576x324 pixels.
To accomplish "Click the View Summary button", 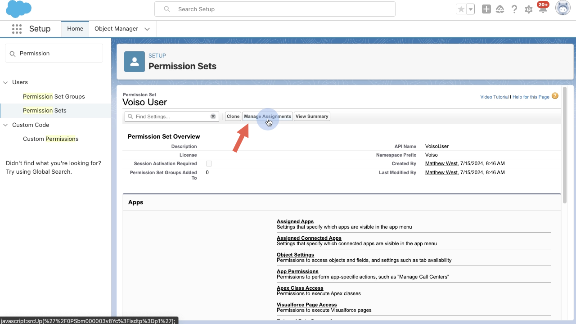I will 312,117.
